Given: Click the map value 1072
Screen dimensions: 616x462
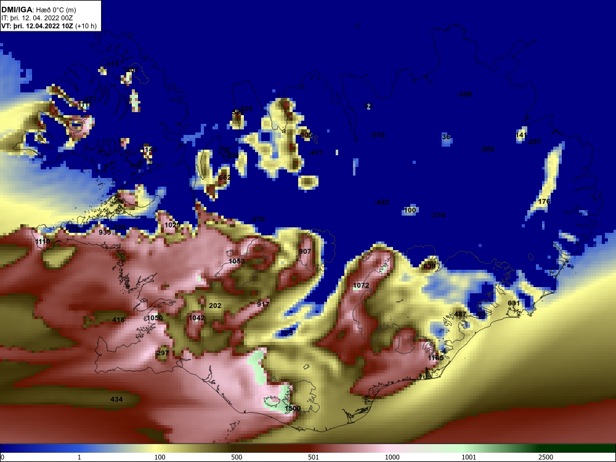Looking at the screenshot, I should 361,285.
